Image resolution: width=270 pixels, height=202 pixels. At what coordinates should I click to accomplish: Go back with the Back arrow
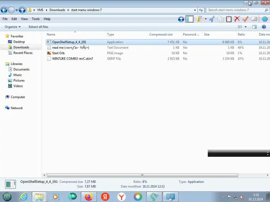point(4,10)
